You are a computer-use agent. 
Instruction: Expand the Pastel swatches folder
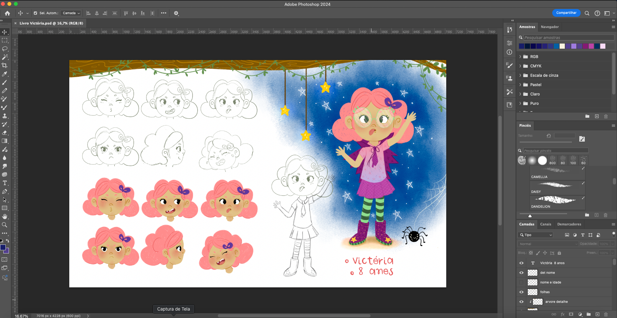click(520, 84)
